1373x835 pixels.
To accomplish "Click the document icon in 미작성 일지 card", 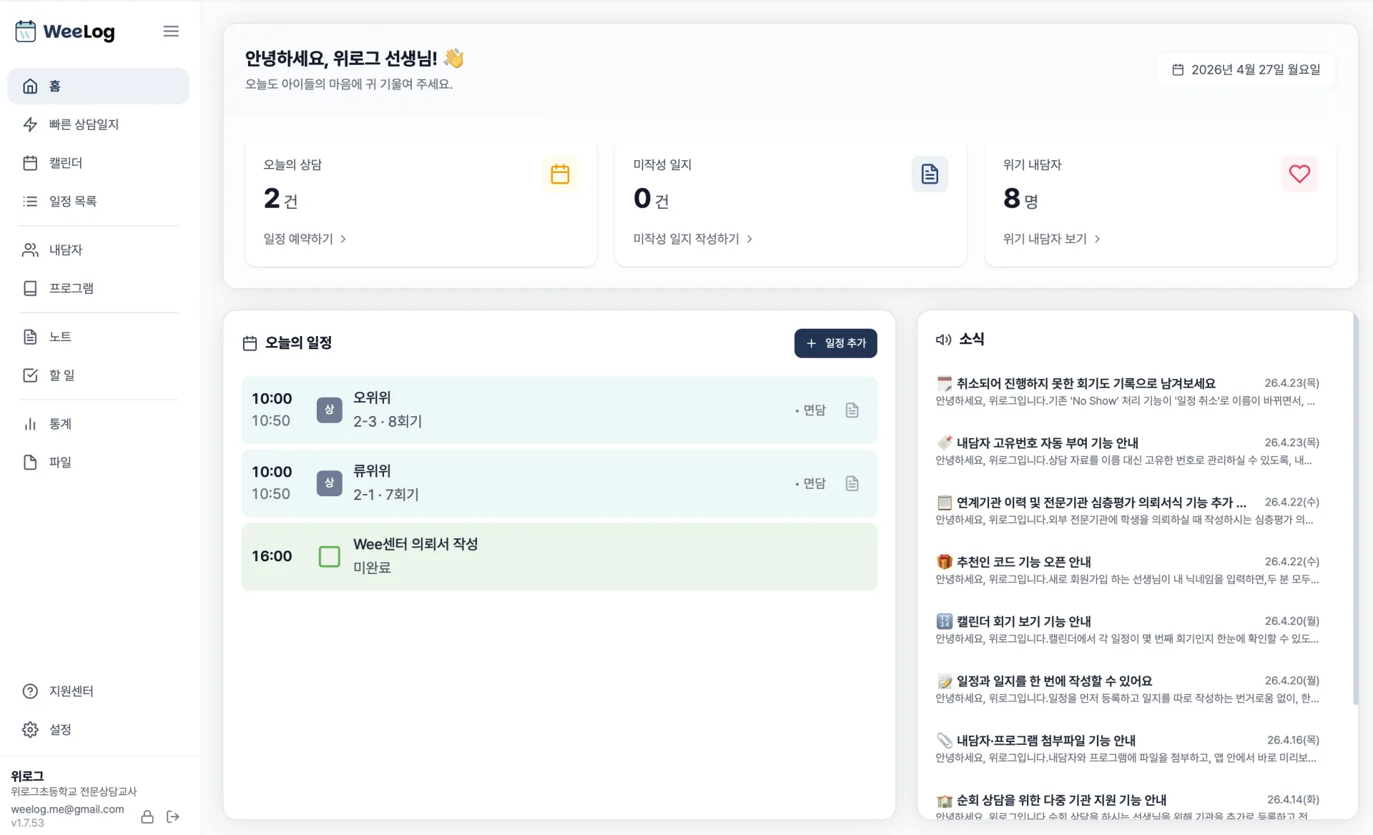I will (x=930, y=174).
